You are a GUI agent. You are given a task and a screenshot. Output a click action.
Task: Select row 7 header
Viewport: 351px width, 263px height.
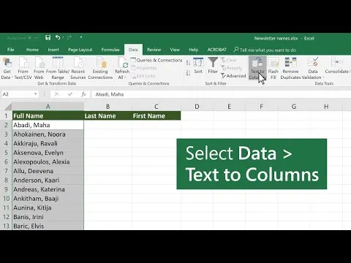[6, 171]
